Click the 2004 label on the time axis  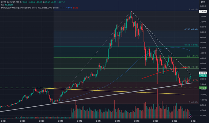[4, 121]
